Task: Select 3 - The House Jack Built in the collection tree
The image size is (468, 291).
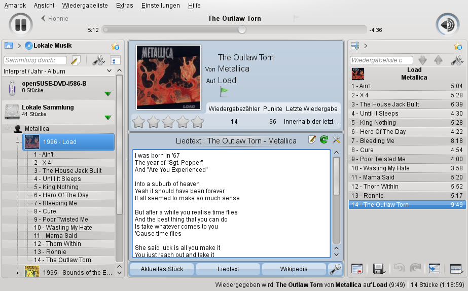Action: (68, 171)
